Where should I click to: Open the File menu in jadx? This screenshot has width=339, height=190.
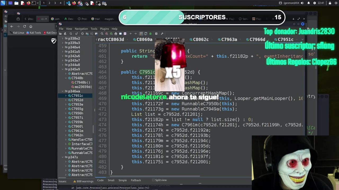pyautogui.click(x=61, y=29)
